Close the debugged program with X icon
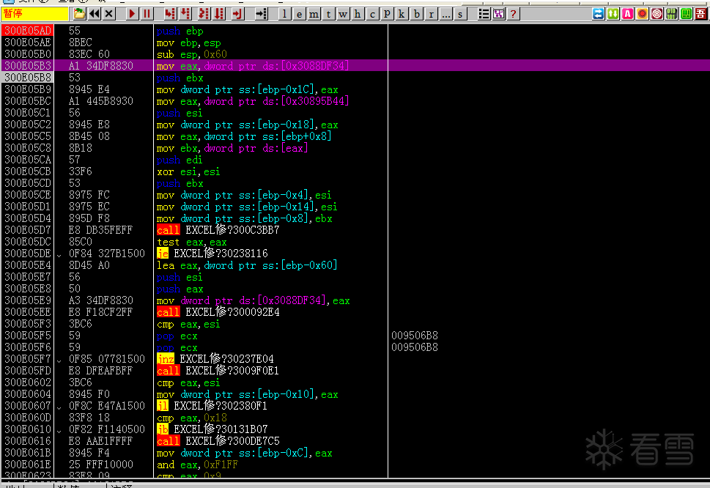This screenshot has width=710, height=488. coord(108,14)
